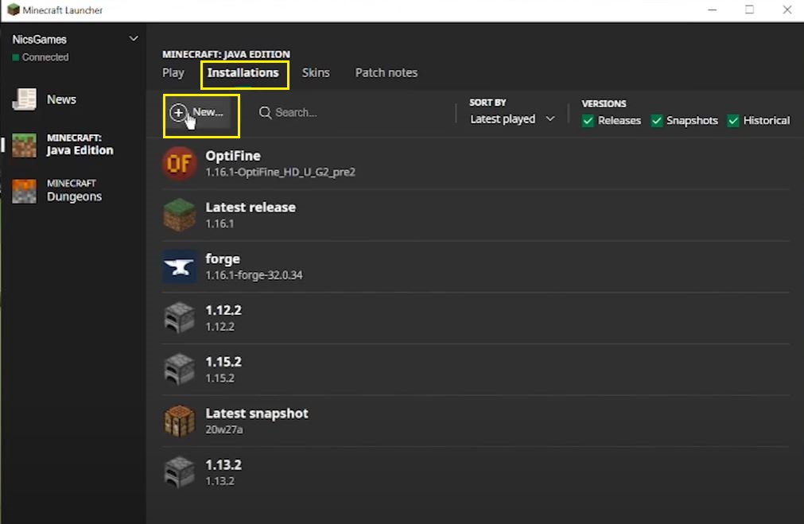Uncheck the Snapshots versions checkbox

[657, 121]
